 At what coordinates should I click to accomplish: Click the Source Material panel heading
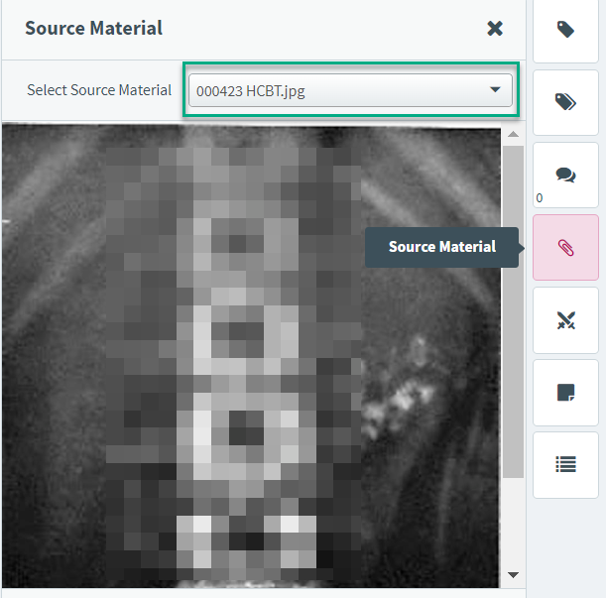click(x=93, y=28)
